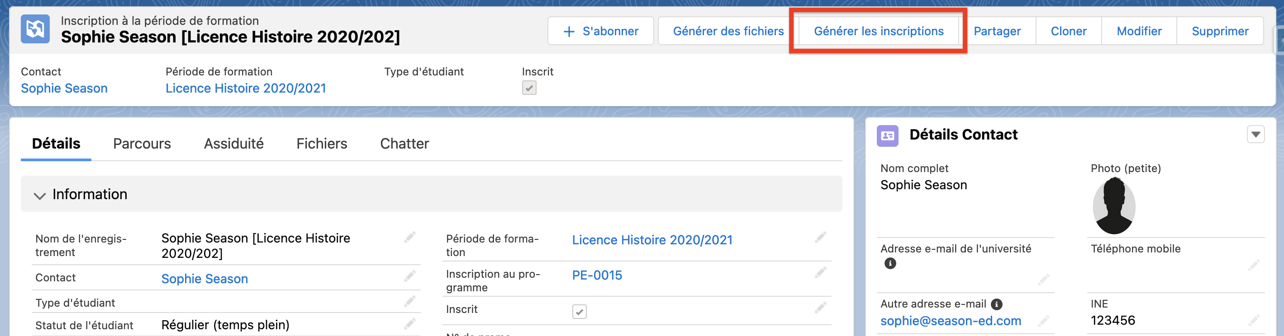Screen dimensions: 1284x336
Task: Click edit pencil for Nom de l'enregistrement
Action: pyautogui.click(x=410, y=238)
